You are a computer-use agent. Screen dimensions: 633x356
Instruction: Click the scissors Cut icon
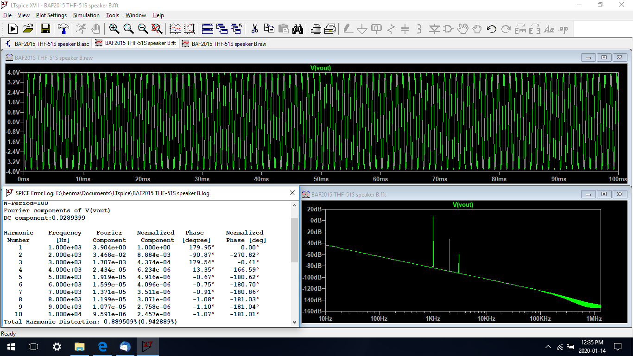[254, 29]
